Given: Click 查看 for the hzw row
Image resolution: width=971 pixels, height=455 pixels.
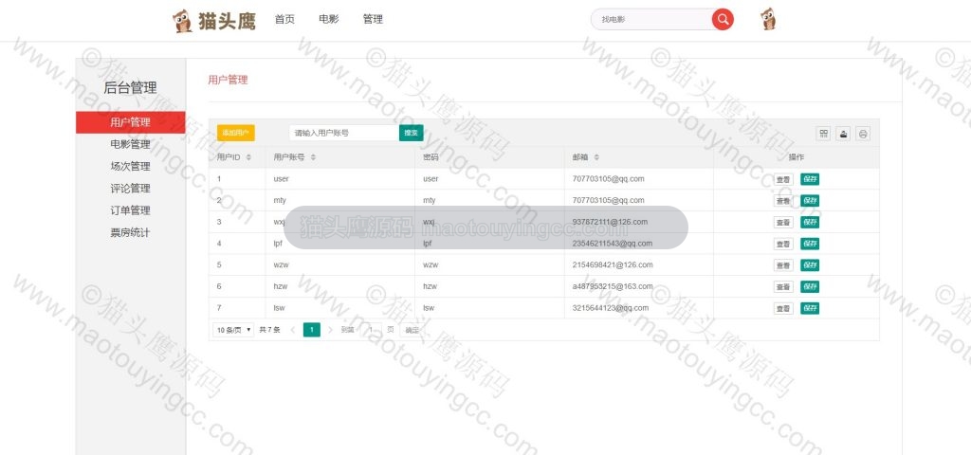Looking at the screenshot, I should (783, 286).
